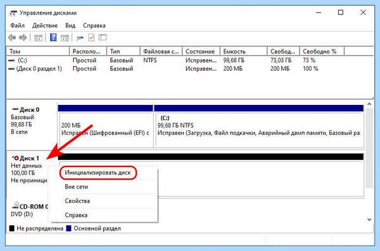
Task: Close the Disk Management window
Action: pyautogui.click(x=363, y=13)
